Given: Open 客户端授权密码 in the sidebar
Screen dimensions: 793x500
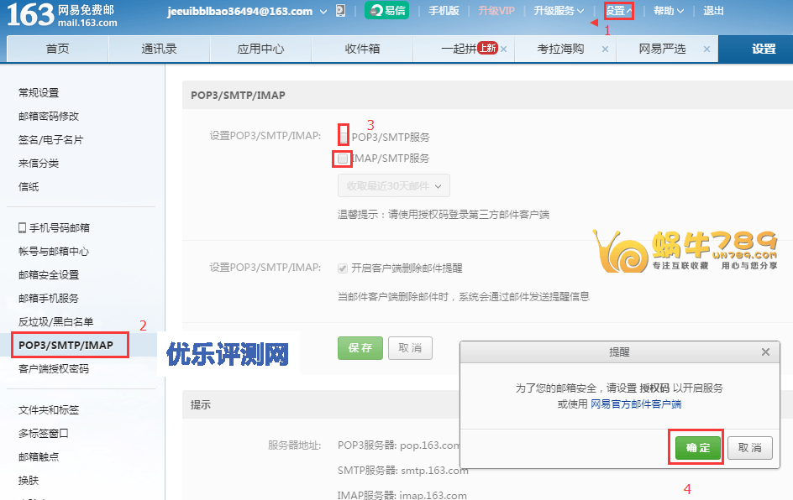Looking at the screenshot, I should [x=54, y=368].
